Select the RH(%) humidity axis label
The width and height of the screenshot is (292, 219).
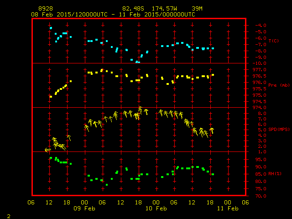coord(275,173)
